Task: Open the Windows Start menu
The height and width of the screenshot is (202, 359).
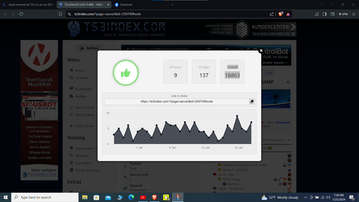Action: click(6, 198)
